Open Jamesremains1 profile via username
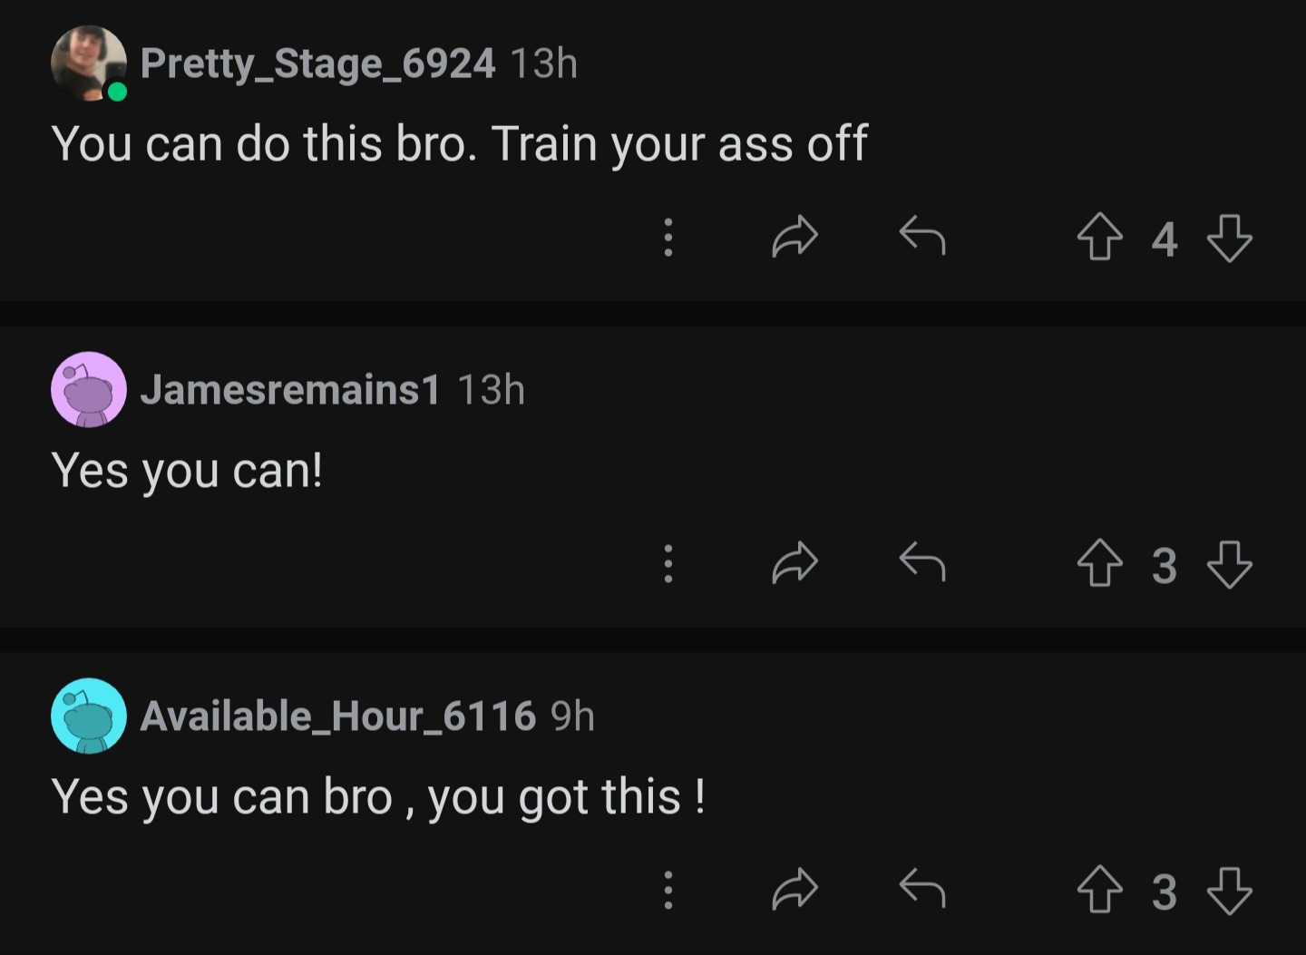Screen dimensions: 1306x955 (290, 390)
